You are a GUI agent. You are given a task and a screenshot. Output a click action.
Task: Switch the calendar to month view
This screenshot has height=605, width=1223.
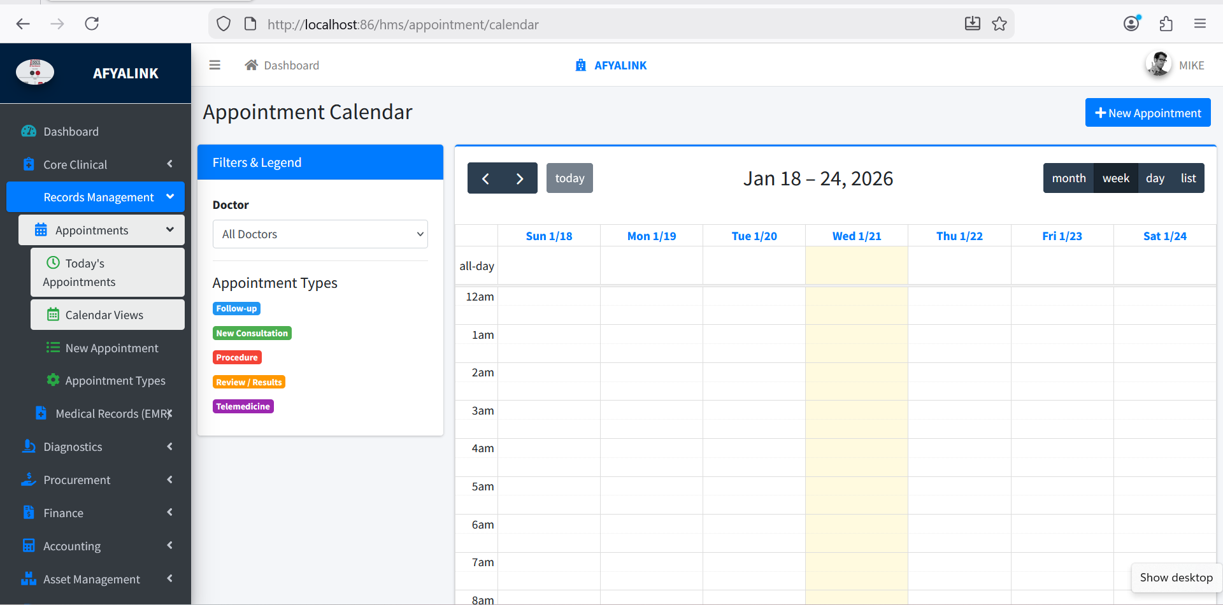pyautogui.click(x=1068, y=178)
